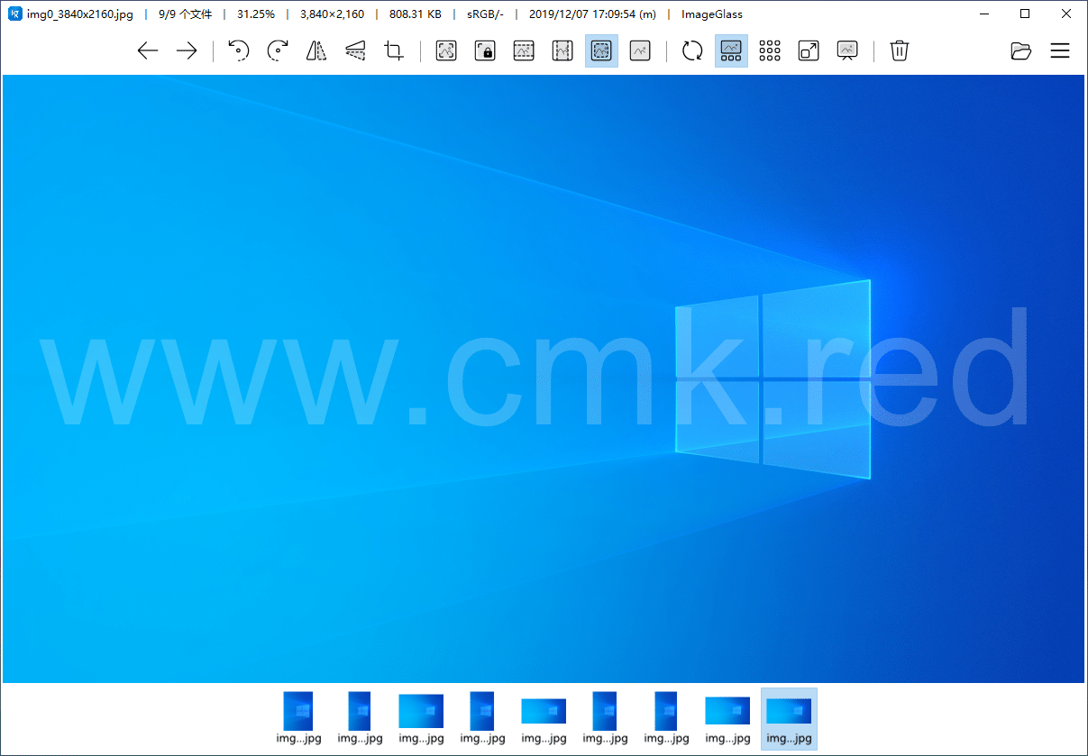
Task: Flip the image horizontally
Action: [315, 51]
